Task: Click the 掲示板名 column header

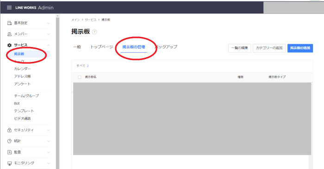Action: [x=91, y=77]
